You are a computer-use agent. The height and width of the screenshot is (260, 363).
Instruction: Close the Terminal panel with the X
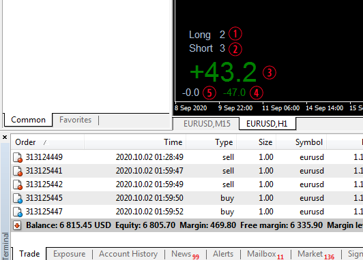click(x=5, y=137)
